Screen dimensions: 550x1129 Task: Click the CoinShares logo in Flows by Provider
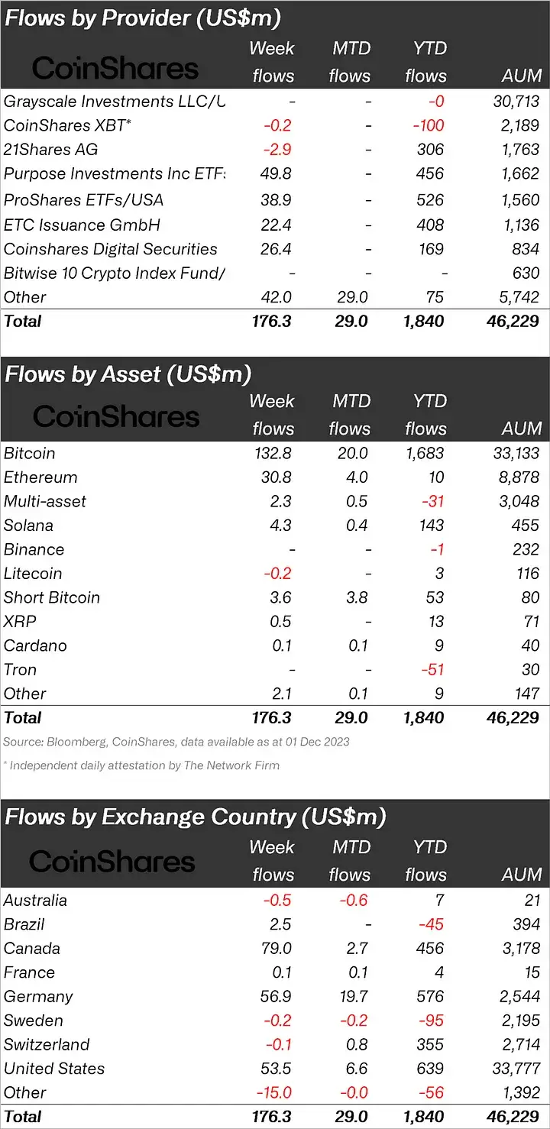[x=115, y=68]
